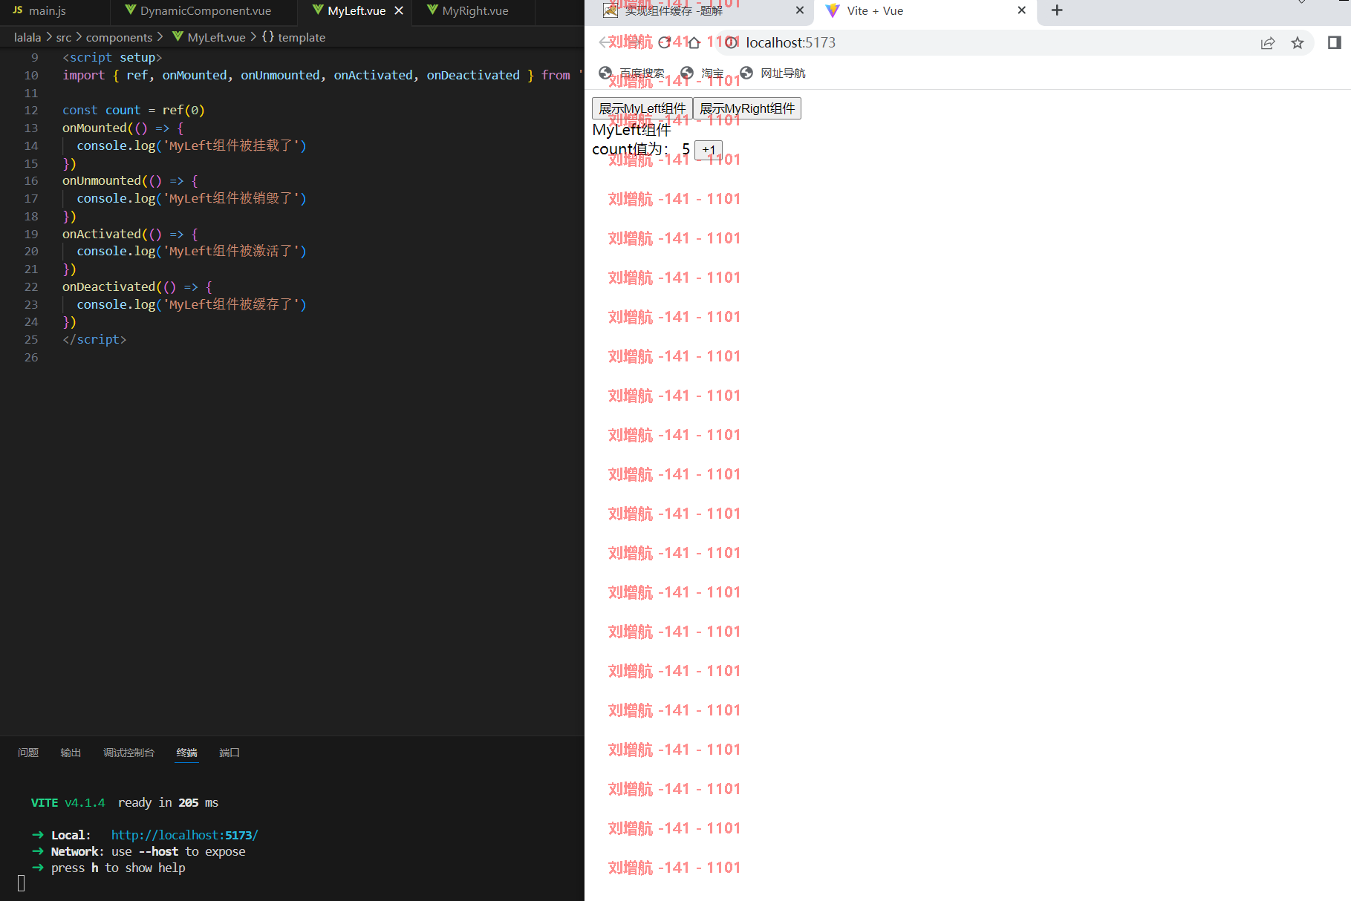Open the 调试控制台 panel tab
The width and height of the screenshot is (1351, 901).
[x=128, y=753]
